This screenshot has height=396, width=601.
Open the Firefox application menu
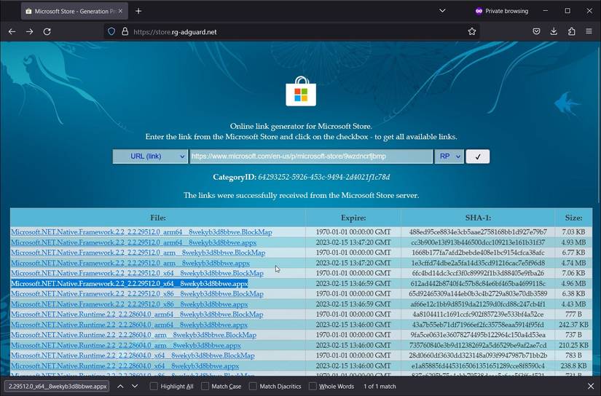589,31
